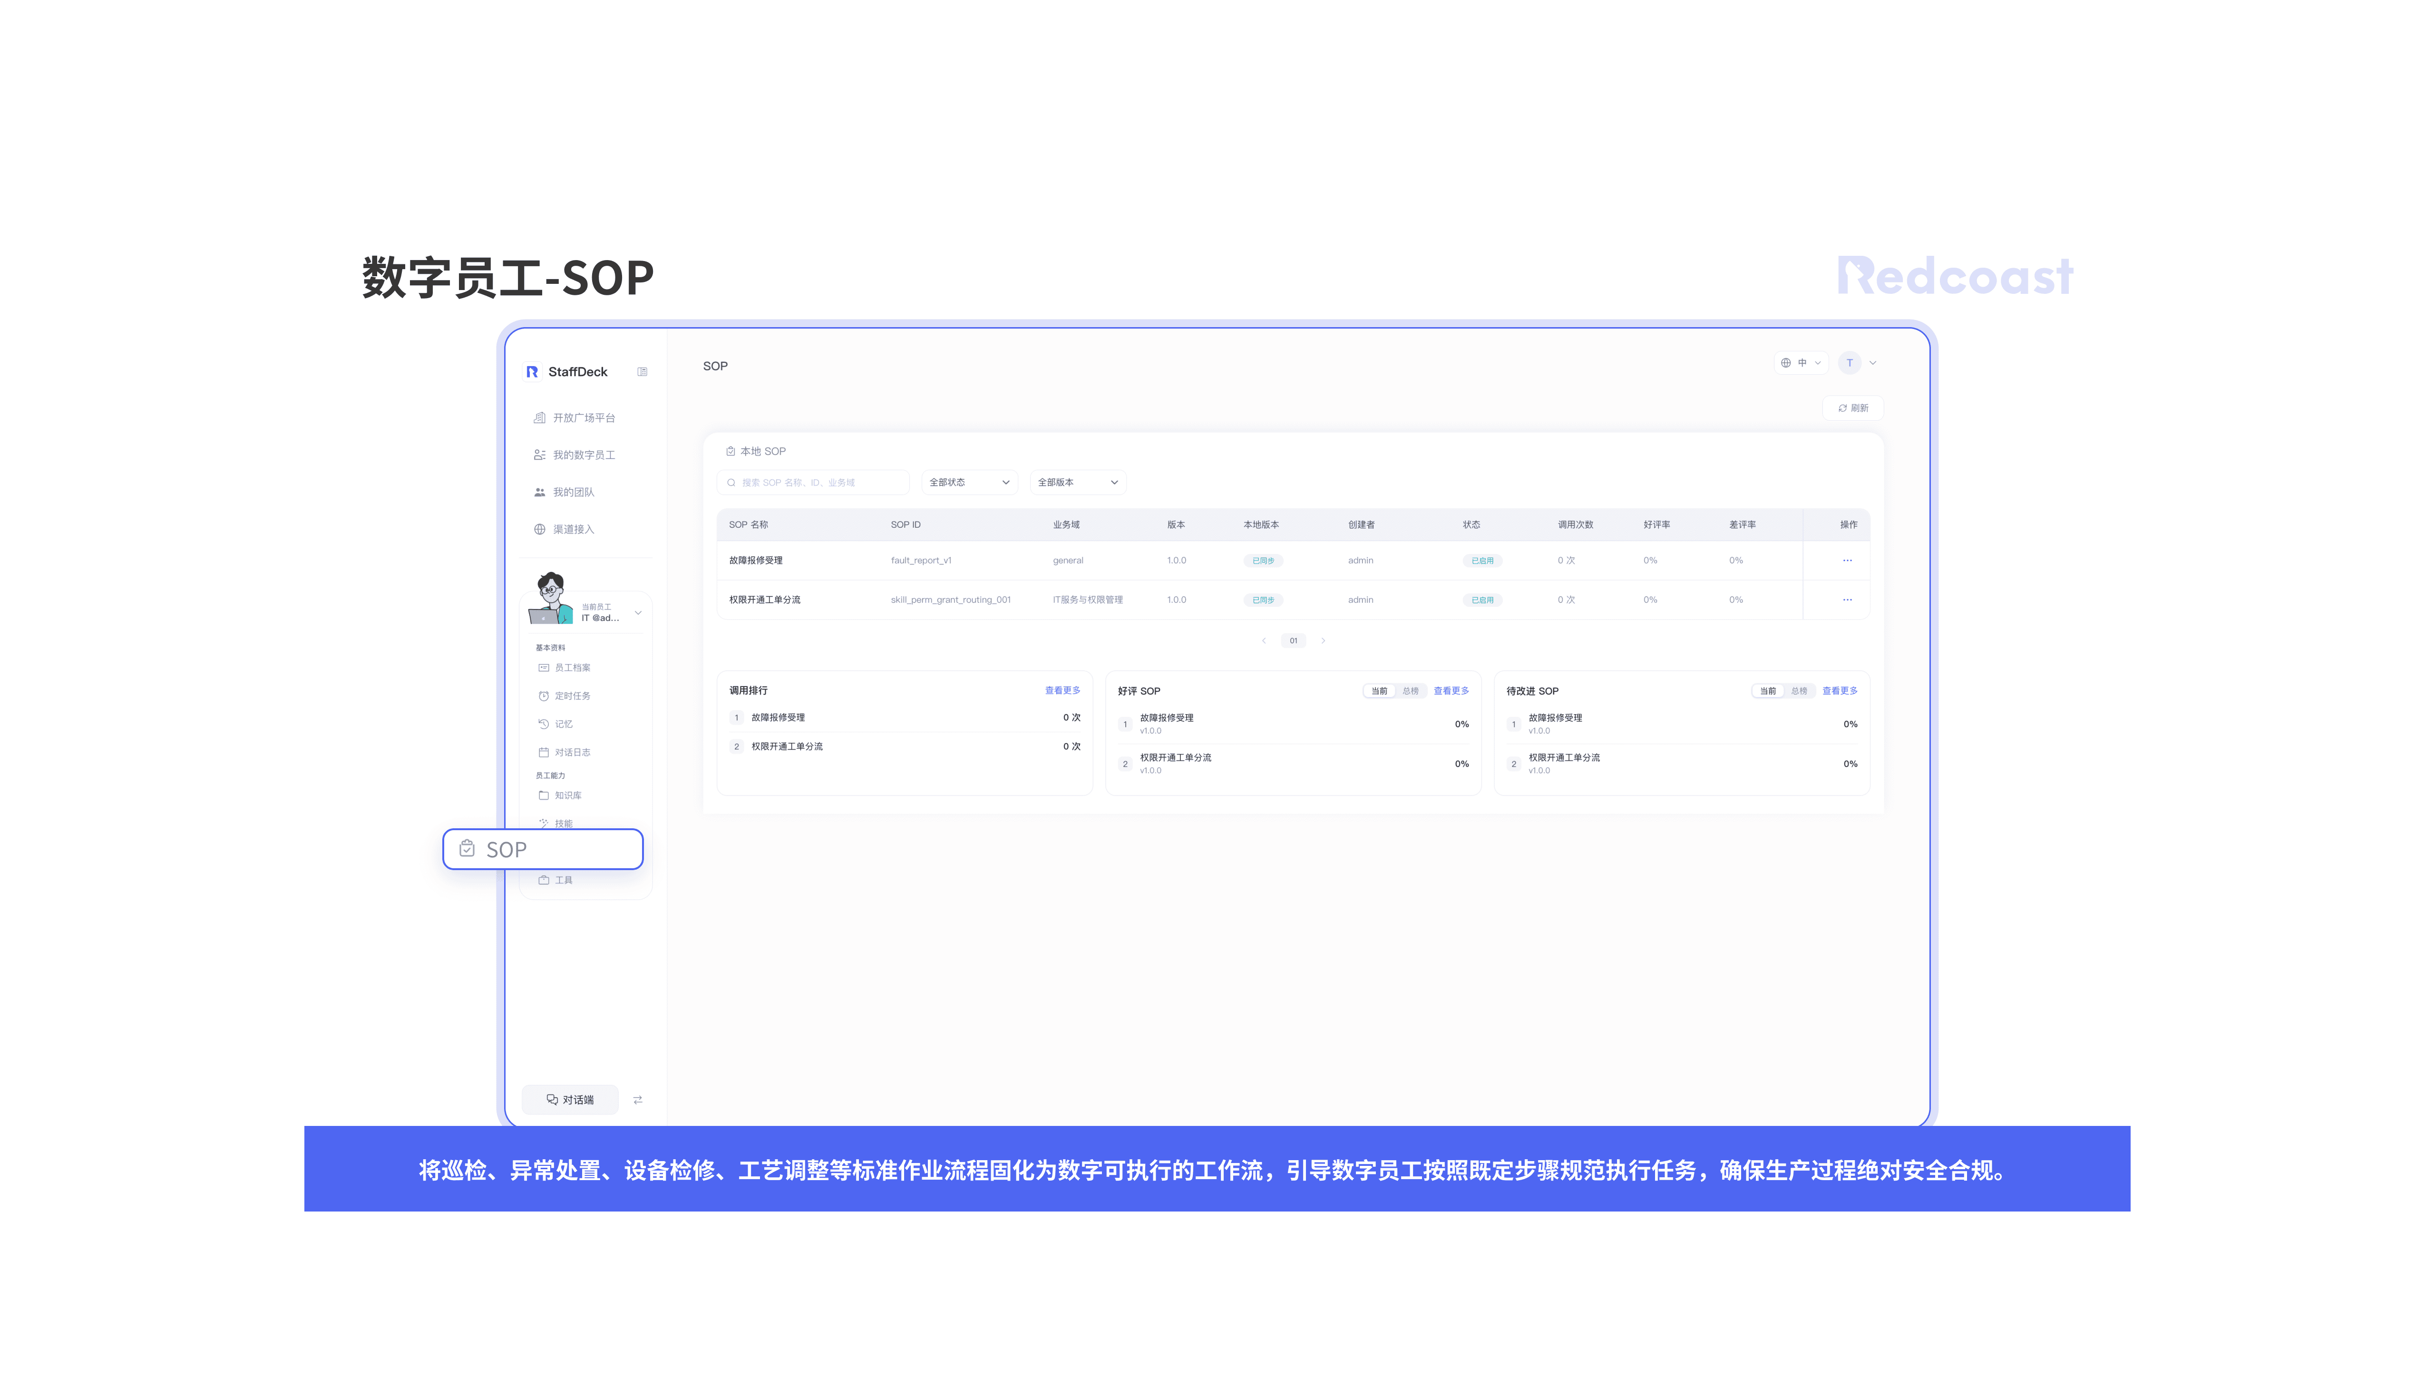
Task: Click the building icon for 开放广场平台
Action: click(x=540, y=418)
